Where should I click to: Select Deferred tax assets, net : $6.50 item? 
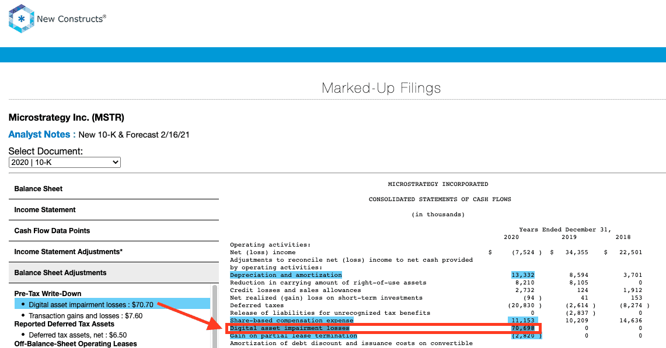point(78,335)
